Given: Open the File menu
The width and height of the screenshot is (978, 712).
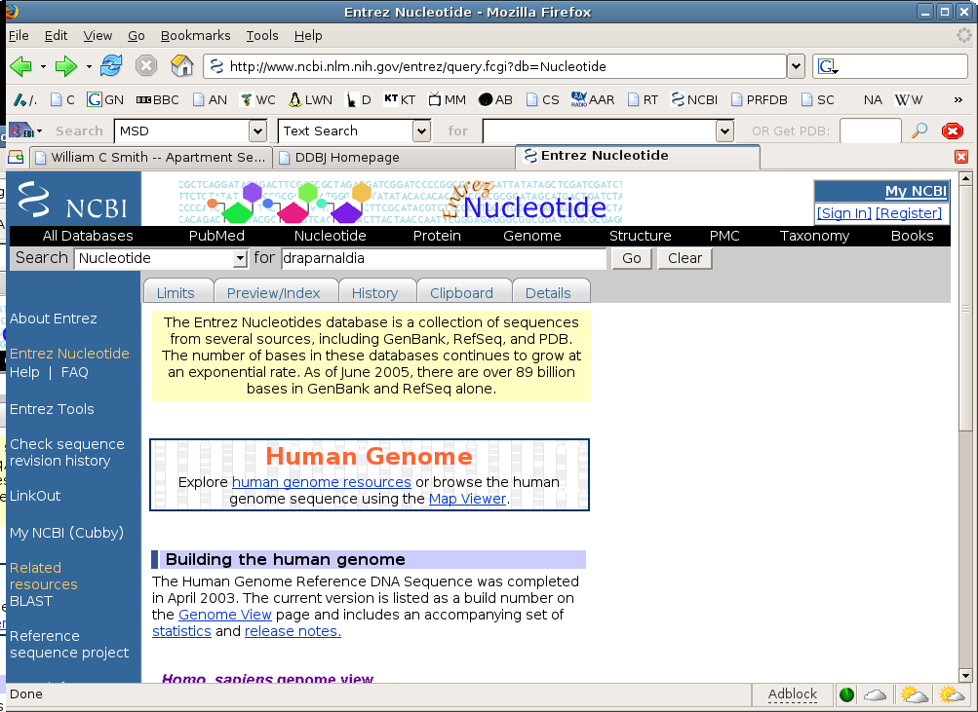Looking at the screenshot, I should point(19,35).
